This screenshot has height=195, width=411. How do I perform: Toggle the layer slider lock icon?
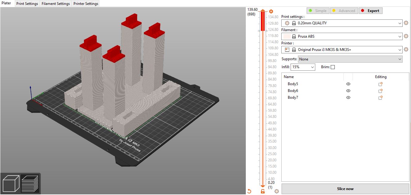click(x=263, y=191)
